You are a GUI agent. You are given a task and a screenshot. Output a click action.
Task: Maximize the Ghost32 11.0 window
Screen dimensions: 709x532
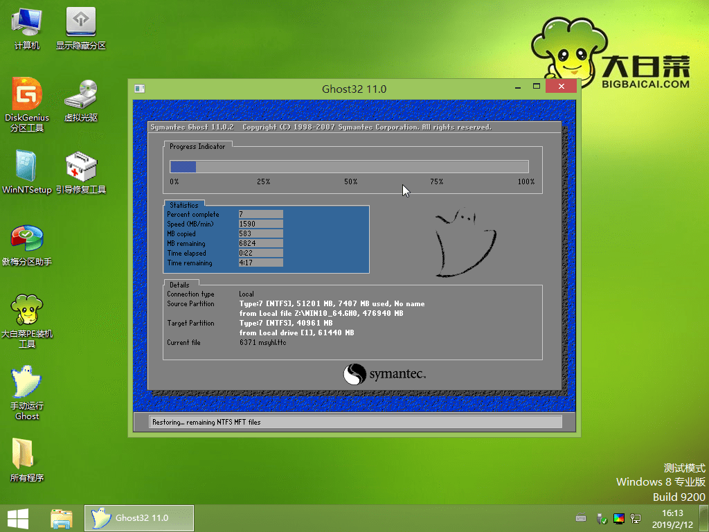537,87
